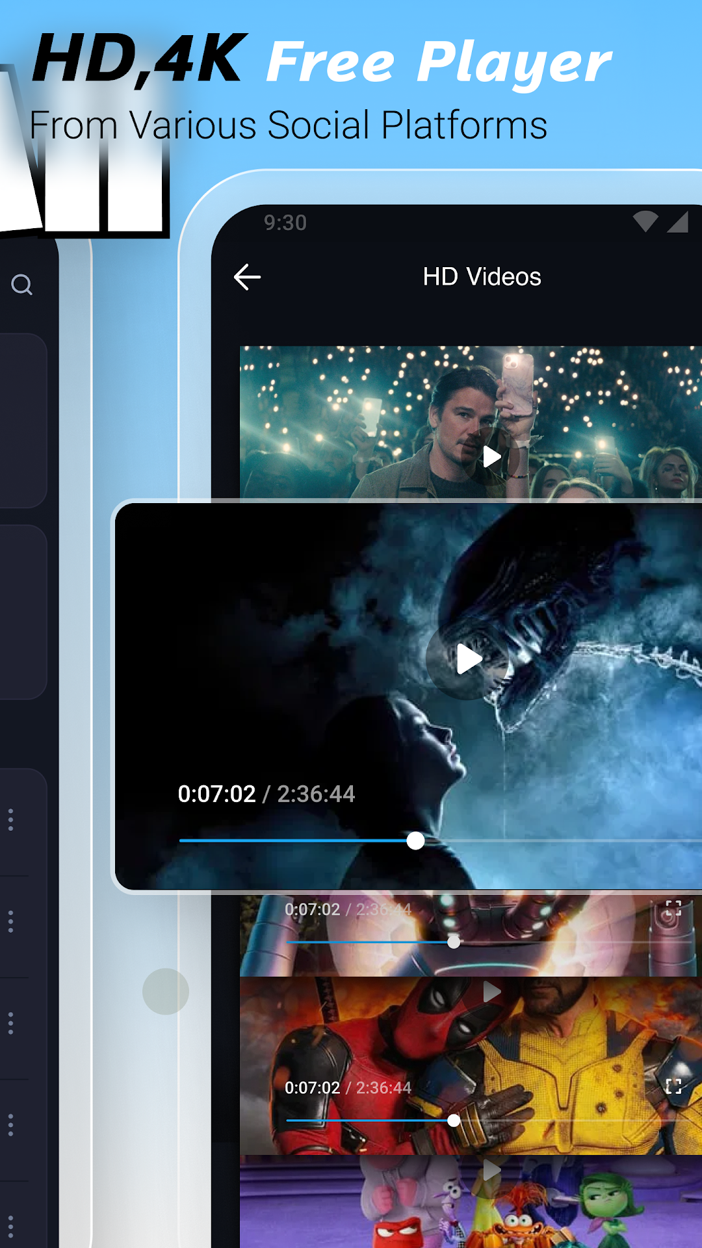702x1248 pixels.
Task: Play the concert video thumbnail
Action: (492, 457)
